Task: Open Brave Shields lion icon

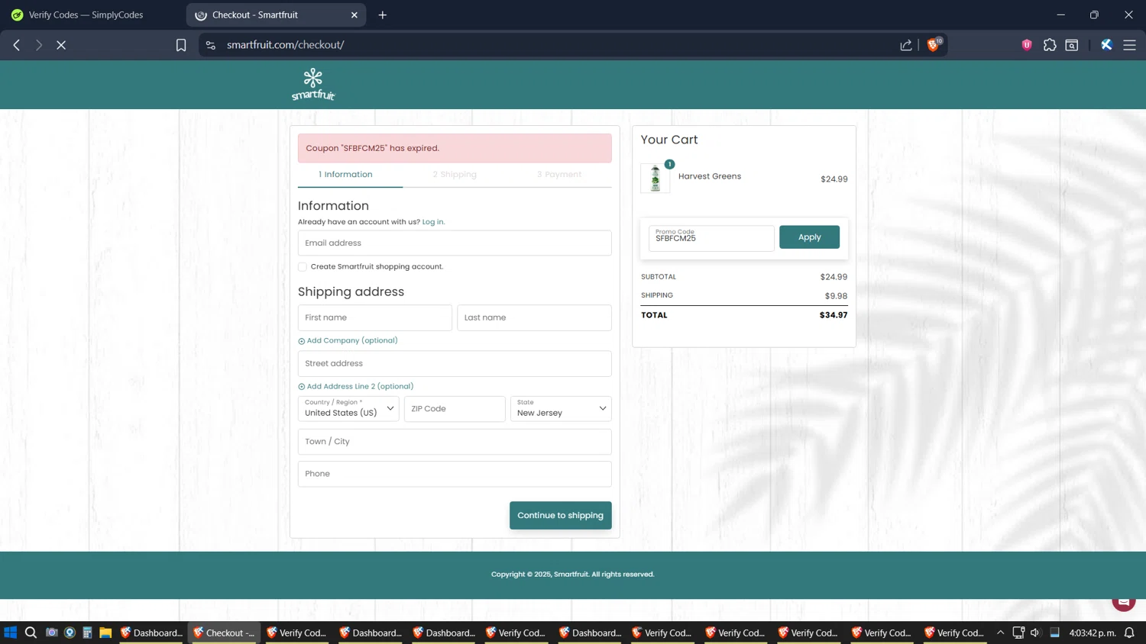Action: coord(934,44)
